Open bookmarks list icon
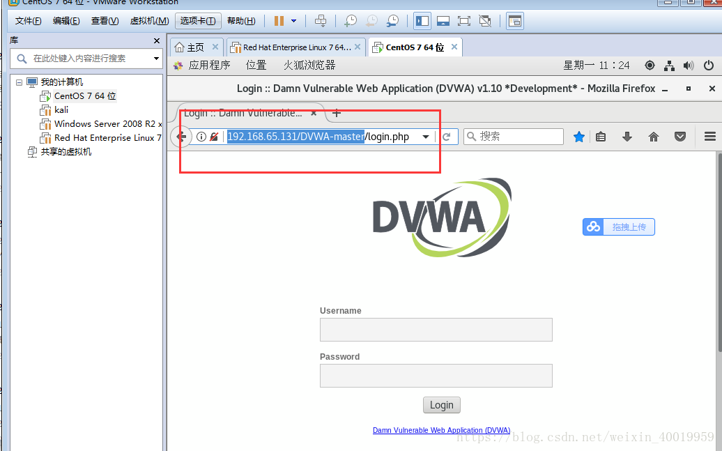Viewport: 722px width, 451px height. pyautogui.click(x=601, y=137)
